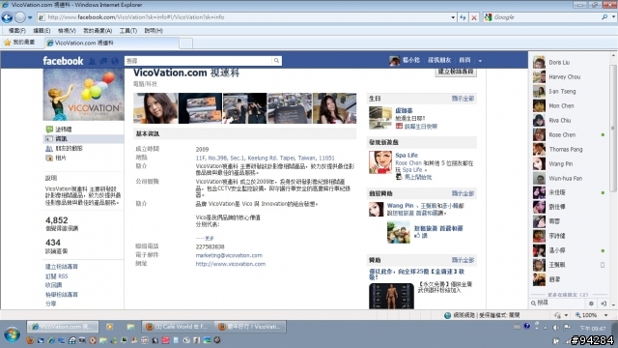This screenshot has height=348, width=618.
Task: Select the VicoVation.com browser tab
Action: (111, 43)
